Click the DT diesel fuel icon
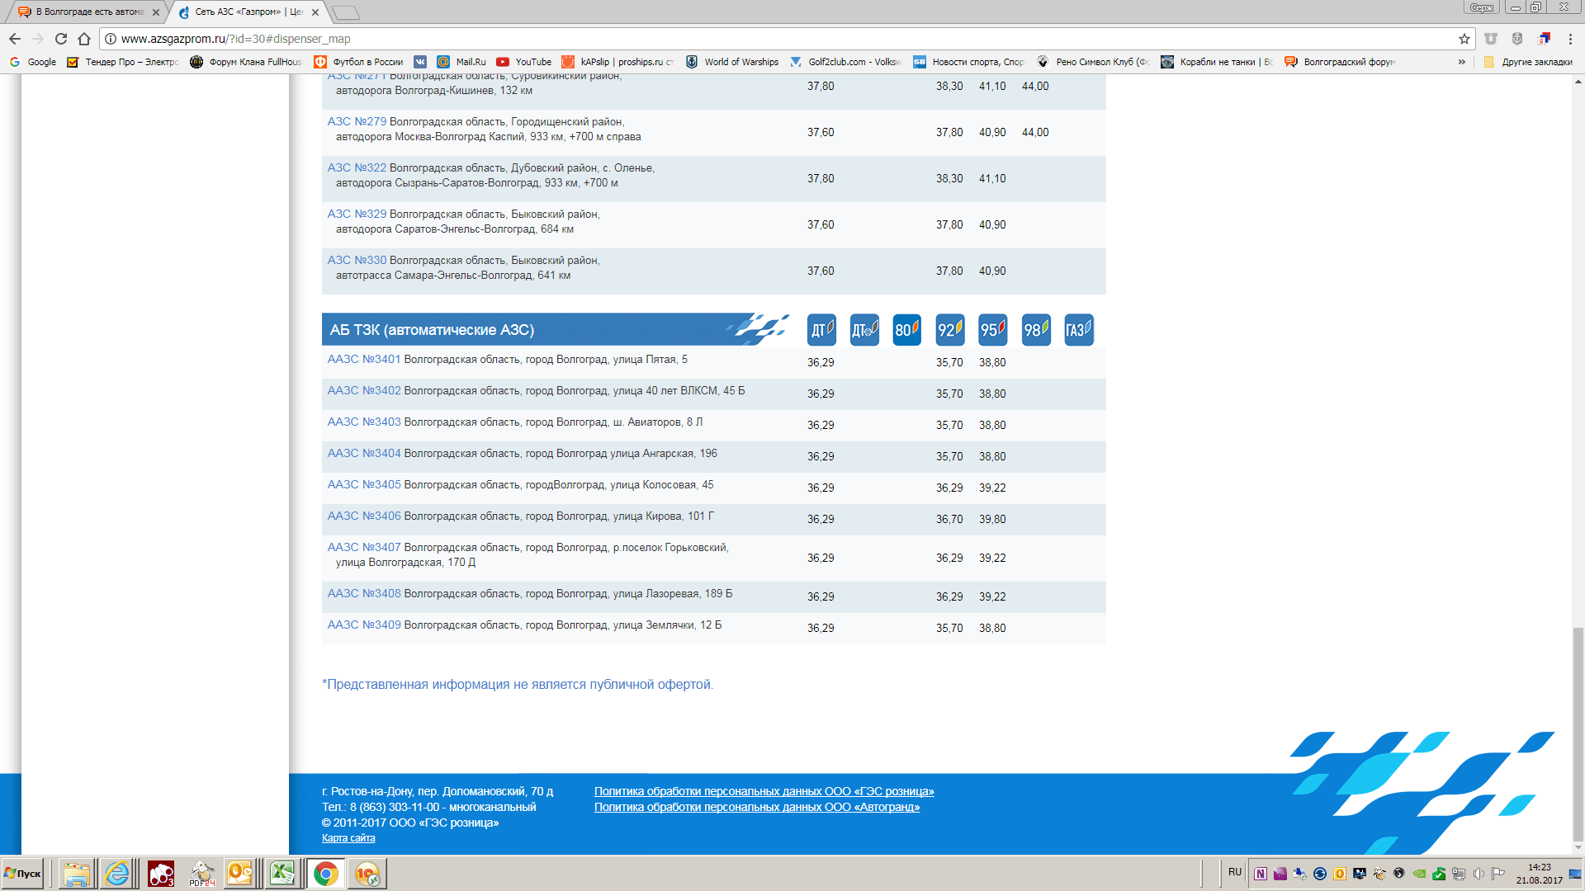Viewport: 1585px width, 891px height. (x=821, y=330)
